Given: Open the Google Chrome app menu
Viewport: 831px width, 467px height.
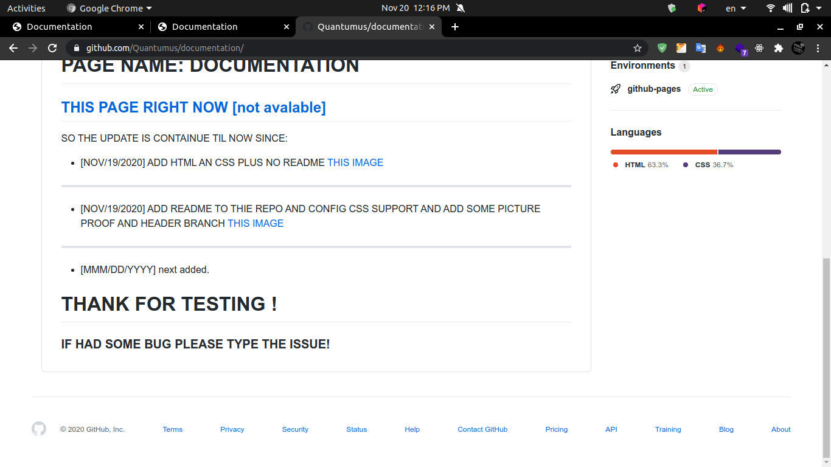Looking at the screenshot, I should (x=110, y=8).
